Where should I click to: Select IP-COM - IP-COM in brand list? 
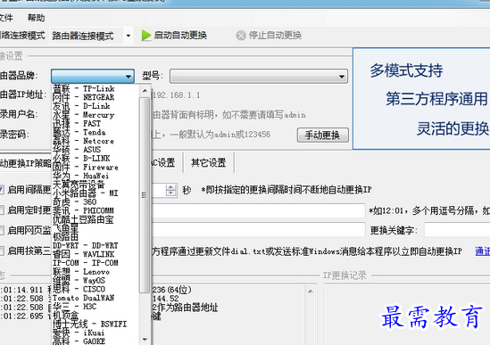95,263
